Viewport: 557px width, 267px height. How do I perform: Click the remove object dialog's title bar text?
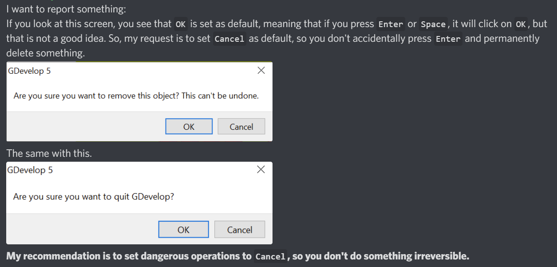pyautogui.click(x=29, y=71)
